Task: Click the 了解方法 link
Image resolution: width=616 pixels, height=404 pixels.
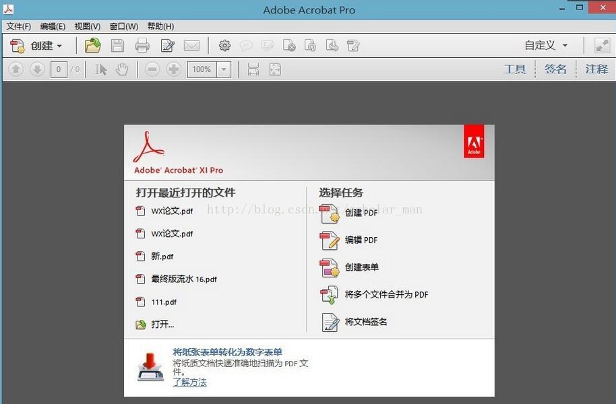Action: pos(190,382)
